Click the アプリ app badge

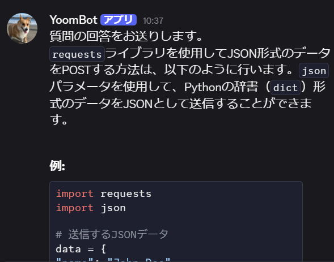119,20
